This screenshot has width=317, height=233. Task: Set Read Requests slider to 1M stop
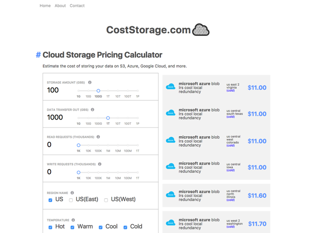108,145
